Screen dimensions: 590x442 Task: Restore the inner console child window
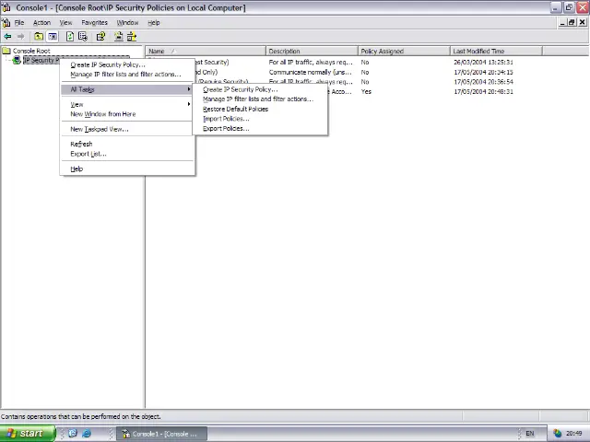[572, 22]
